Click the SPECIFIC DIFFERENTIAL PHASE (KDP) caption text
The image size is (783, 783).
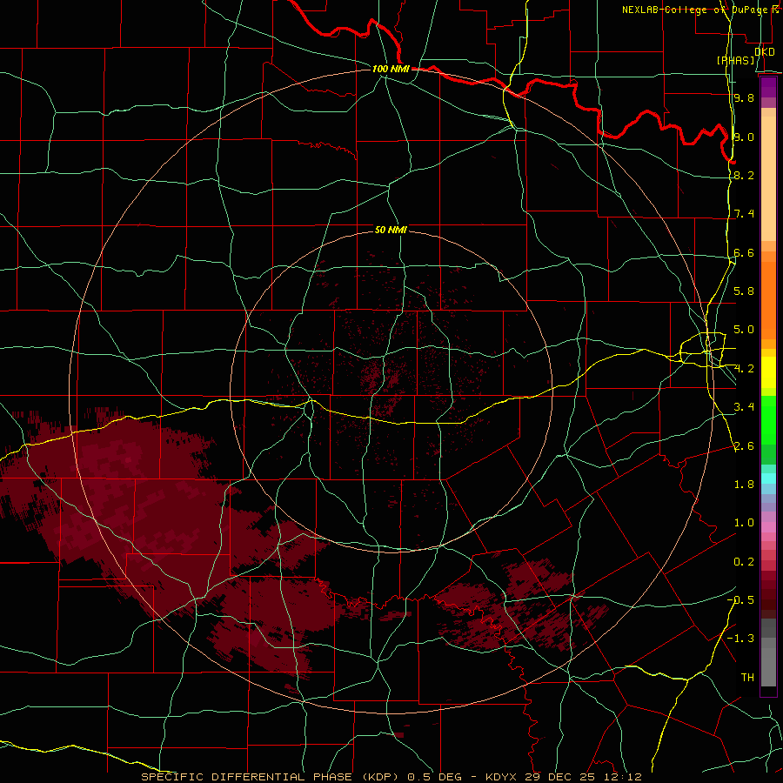pos(272,777)
